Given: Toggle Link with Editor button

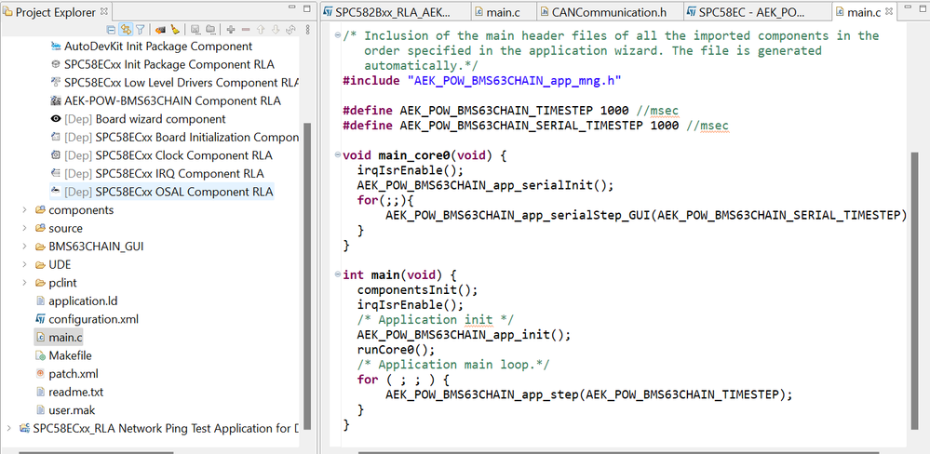Looking at the screenshot, I should click(126, 29).
